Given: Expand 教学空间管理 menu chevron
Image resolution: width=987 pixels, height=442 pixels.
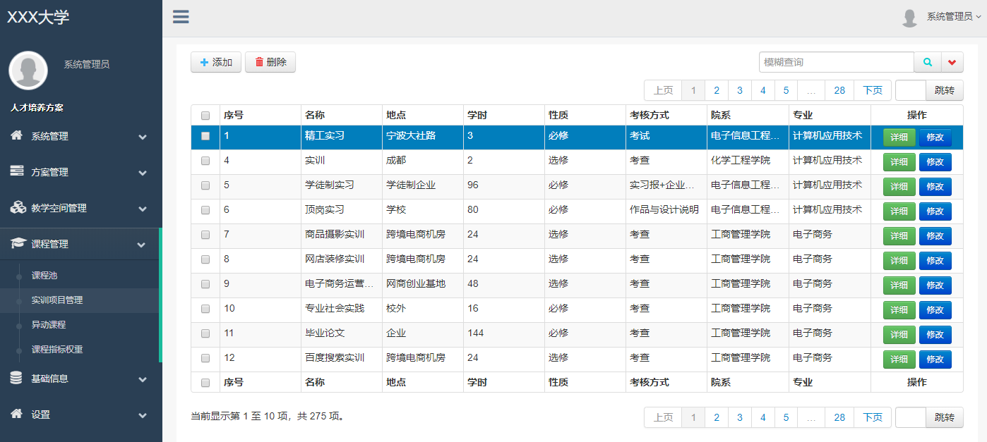Looking at the screenshot, I should coord(143,209).
